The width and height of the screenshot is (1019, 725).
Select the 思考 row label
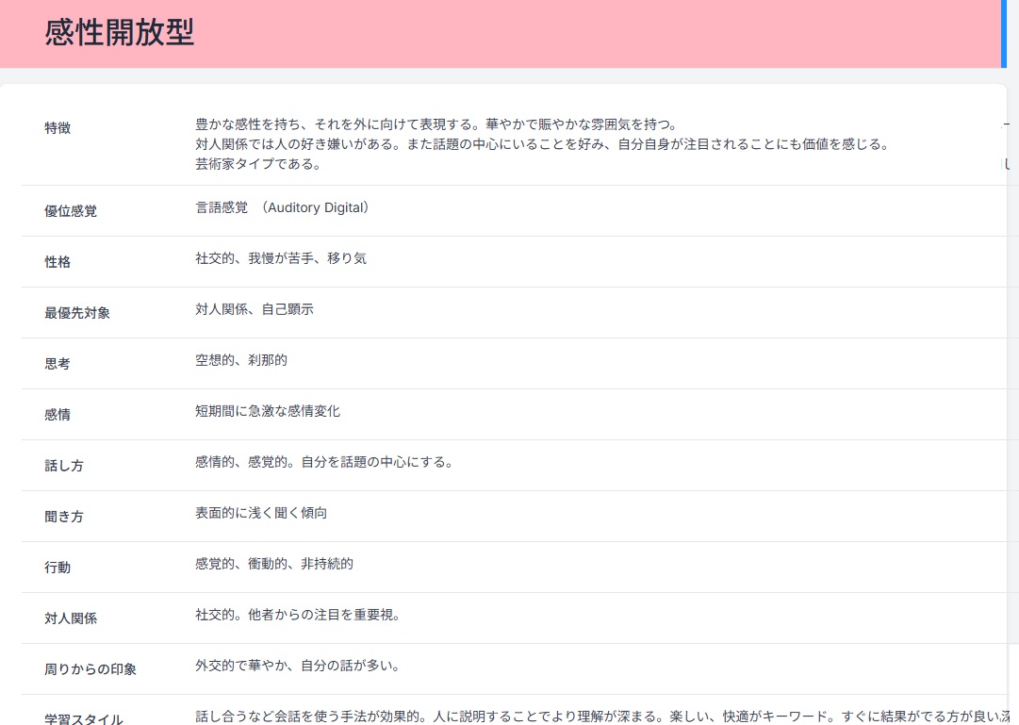tap(58, 364)
